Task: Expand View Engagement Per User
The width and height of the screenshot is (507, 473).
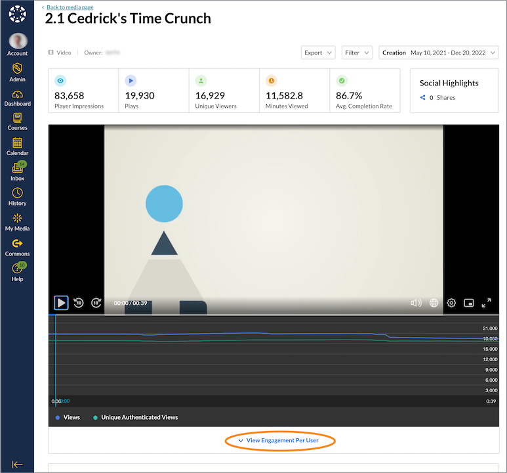Action: coord(279,440)
